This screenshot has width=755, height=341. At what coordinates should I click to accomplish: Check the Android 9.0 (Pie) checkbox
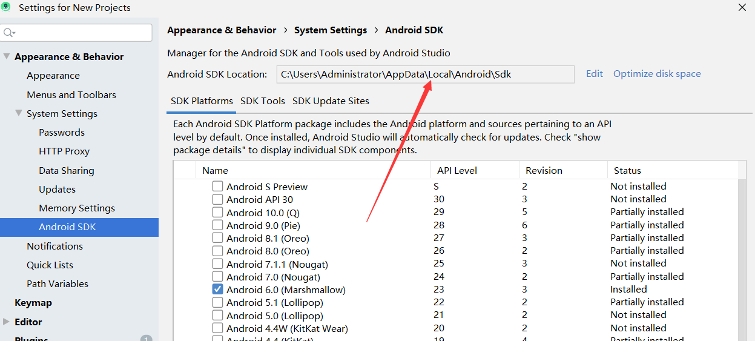[217, 225]
